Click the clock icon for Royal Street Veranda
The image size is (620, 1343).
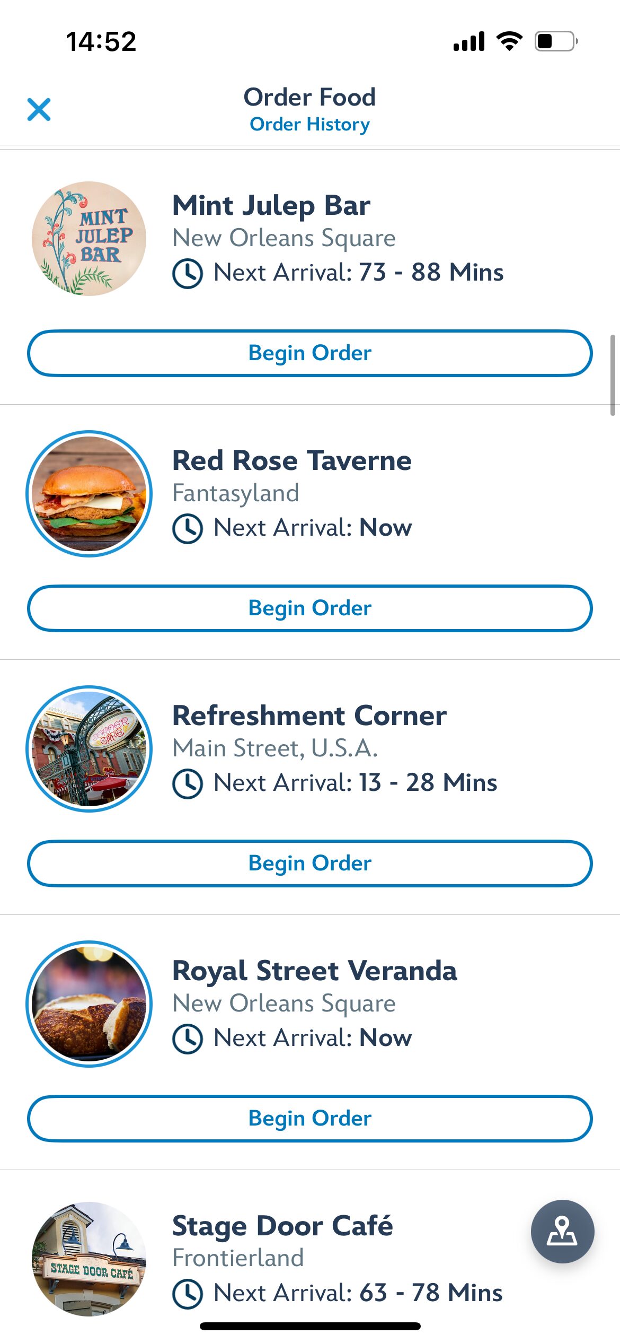(x=188, y=1039)
